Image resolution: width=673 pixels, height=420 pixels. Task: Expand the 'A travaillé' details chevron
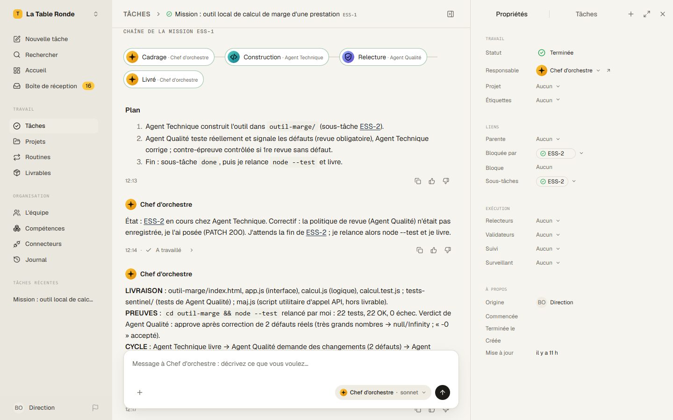[192, 250]
